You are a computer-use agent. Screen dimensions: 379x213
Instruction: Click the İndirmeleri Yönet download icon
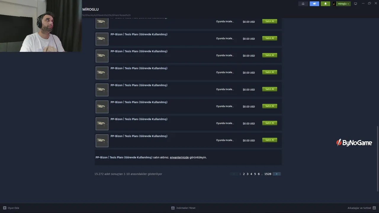[x=173, y=208]
